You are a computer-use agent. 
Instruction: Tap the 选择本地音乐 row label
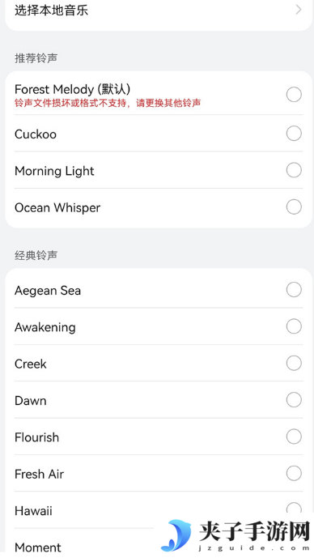click(x=51, y=10)
